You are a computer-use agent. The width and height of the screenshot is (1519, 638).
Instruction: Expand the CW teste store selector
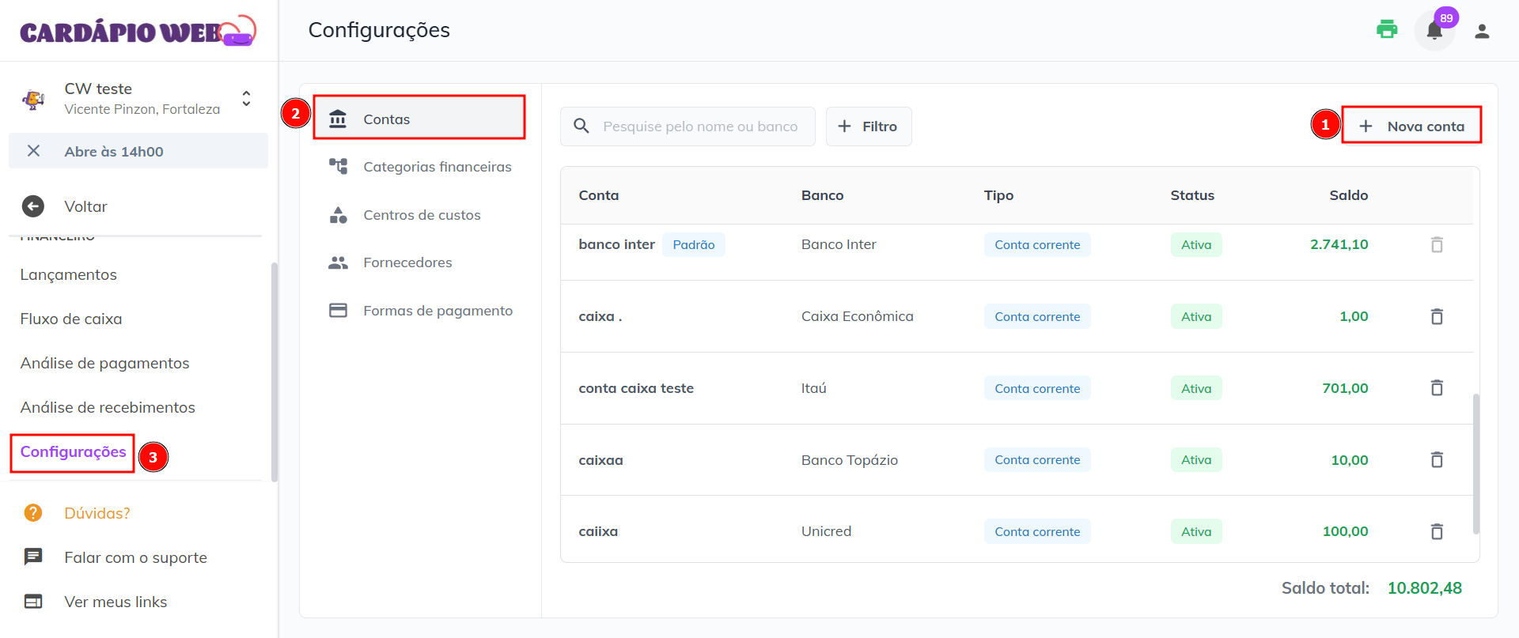[x=246, y=98]
